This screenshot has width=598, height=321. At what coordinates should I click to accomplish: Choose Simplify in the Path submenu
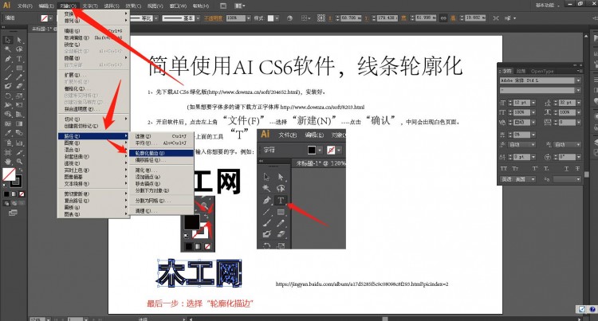[x=161, y=170]
